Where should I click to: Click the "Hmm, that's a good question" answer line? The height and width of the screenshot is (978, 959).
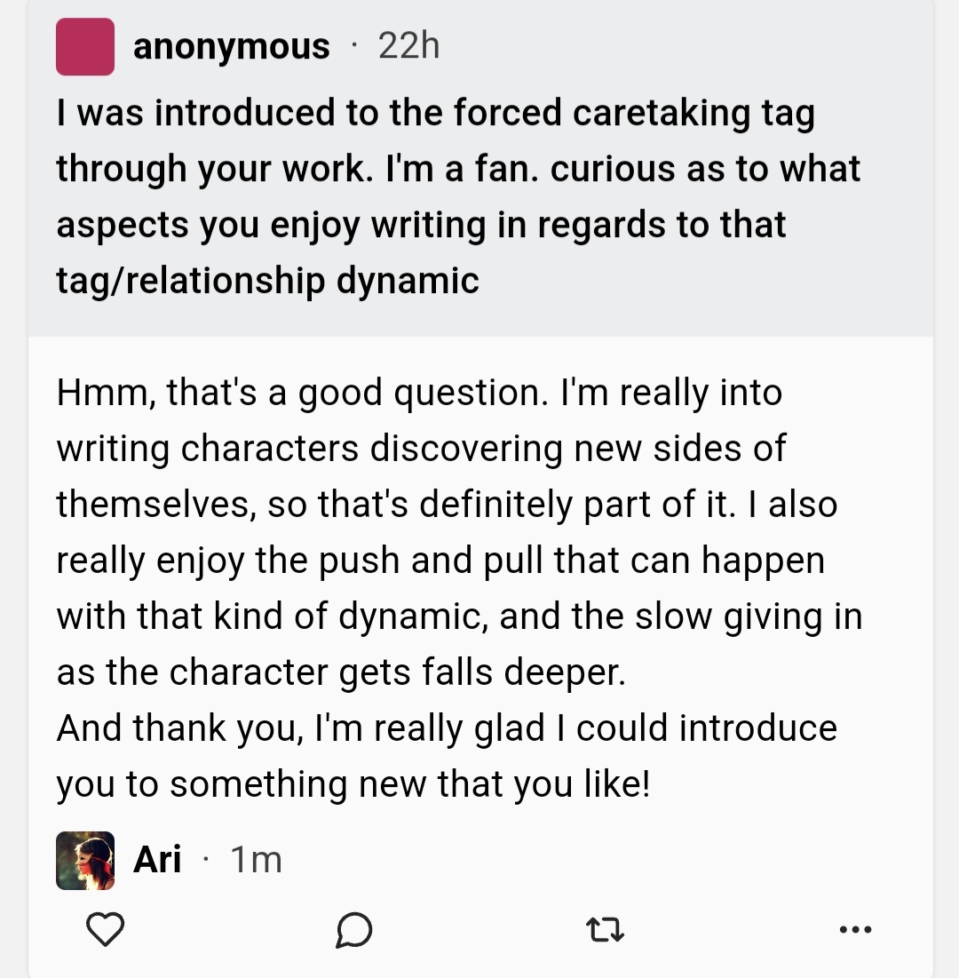419,393
